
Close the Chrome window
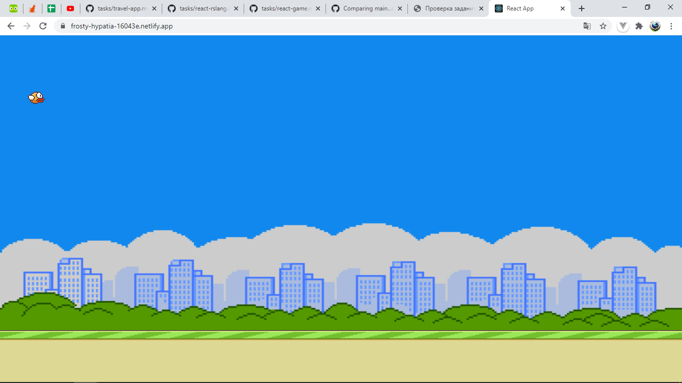671,7
